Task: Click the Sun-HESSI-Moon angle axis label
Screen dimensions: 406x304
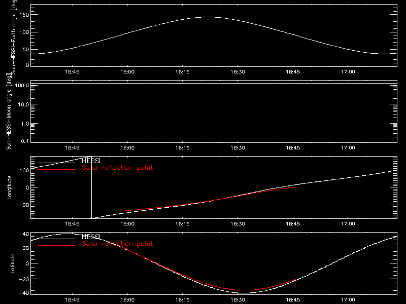Action: point(9,111)
